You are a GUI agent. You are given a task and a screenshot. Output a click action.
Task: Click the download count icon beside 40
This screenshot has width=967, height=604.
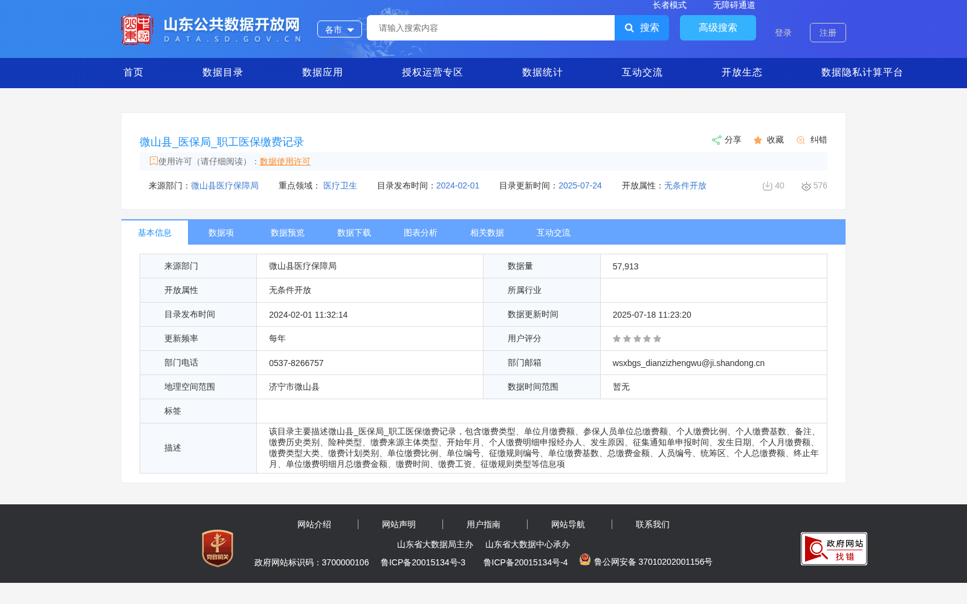[768, 186]
